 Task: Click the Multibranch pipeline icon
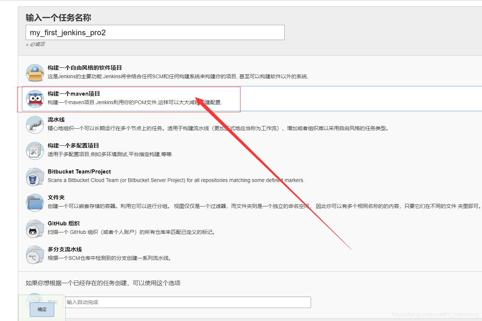click(35, 255)
